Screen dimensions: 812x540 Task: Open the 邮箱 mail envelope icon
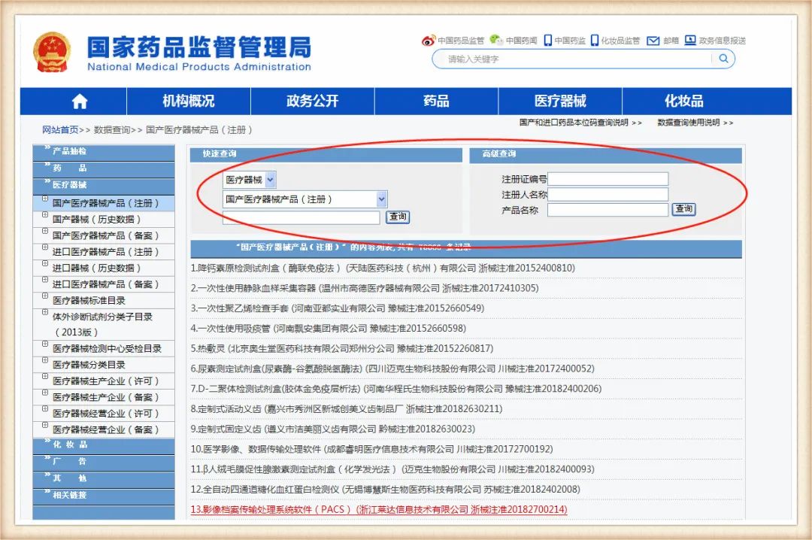[652, 40]
